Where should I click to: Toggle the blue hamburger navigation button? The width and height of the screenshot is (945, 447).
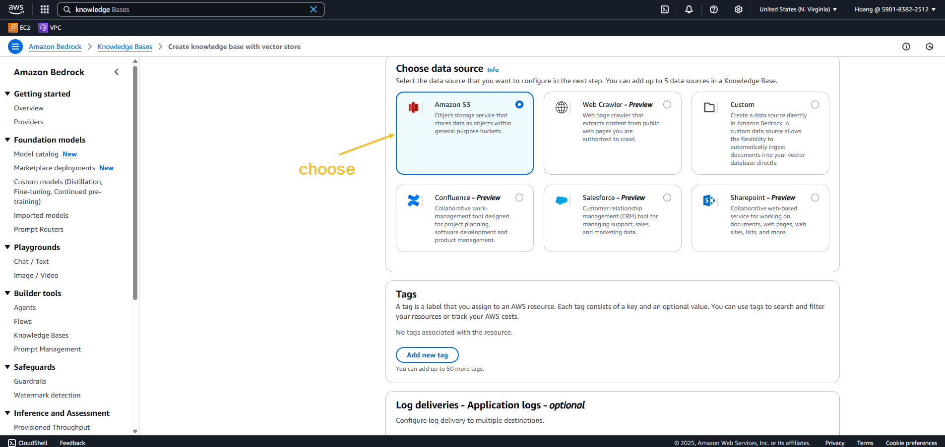coord(15,47)
